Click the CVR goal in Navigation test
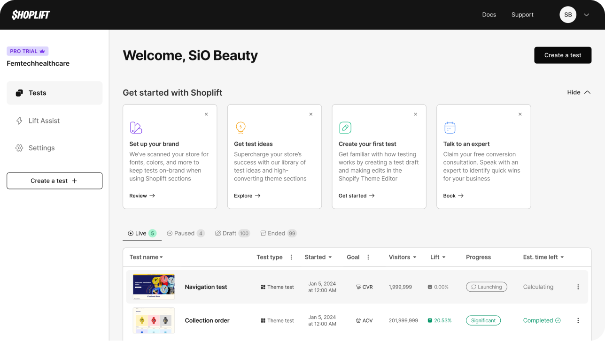Screen dimensions: 605x341 365,287
